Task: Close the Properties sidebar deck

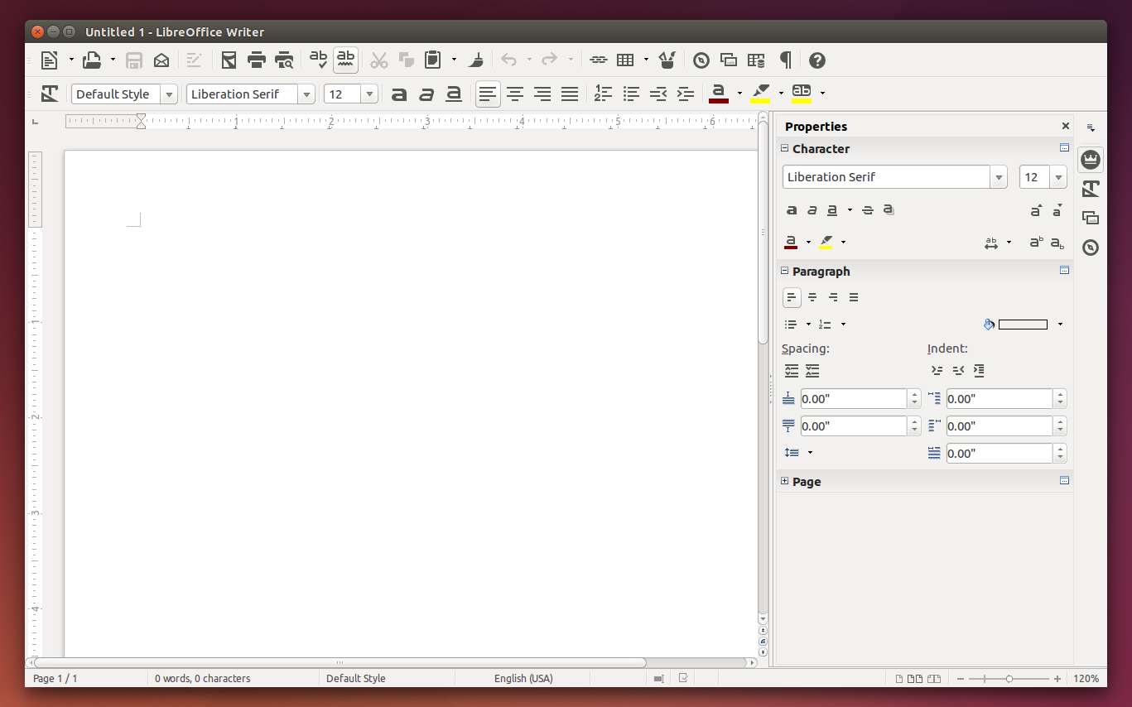Action: (1066, 126)
